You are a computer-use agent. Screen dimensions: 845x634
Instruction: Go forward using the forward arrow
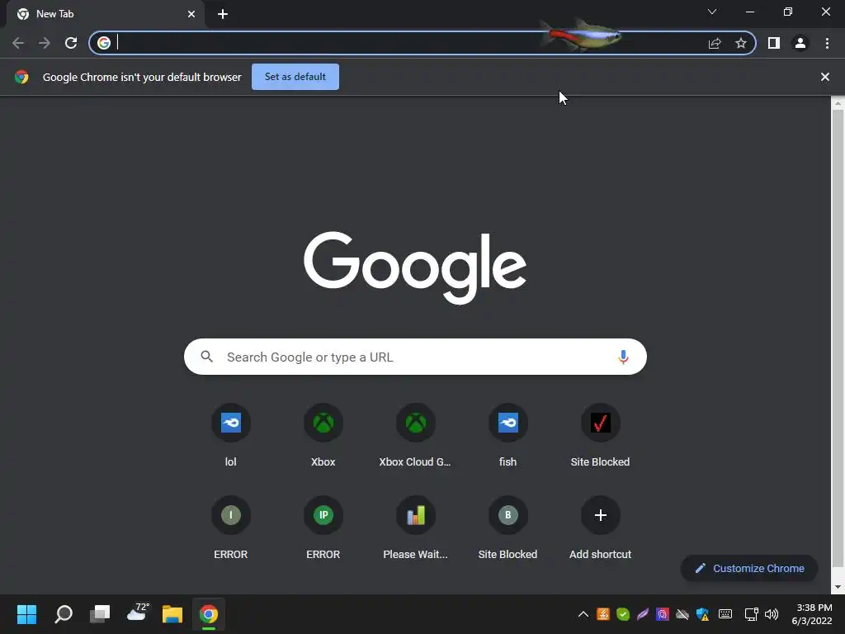point(45,43)
